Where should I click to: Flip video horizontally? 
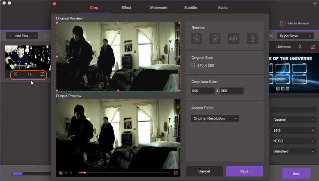click(233, 38)
